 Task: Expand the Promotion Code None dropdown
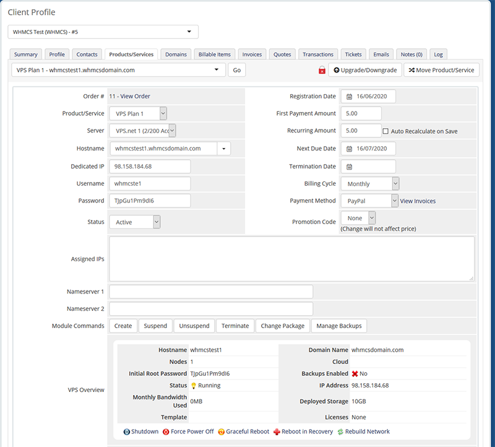click(358, 219)
